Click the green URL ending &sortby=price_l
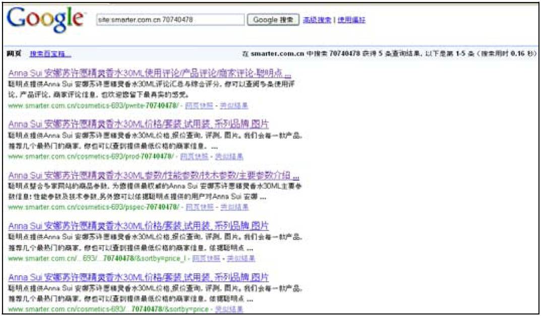Image resolution: width=541 pixels, height=316 pixels. [97, 258]
